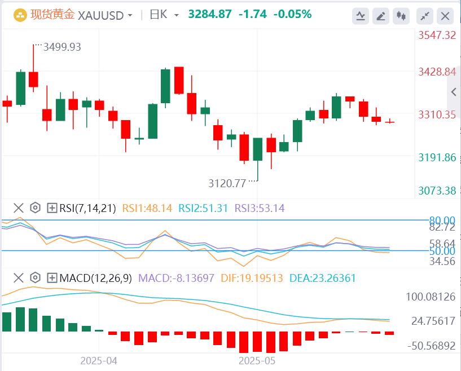
Task: Expand the RSI panel with plus icon
Action: [x=52, y=208]
